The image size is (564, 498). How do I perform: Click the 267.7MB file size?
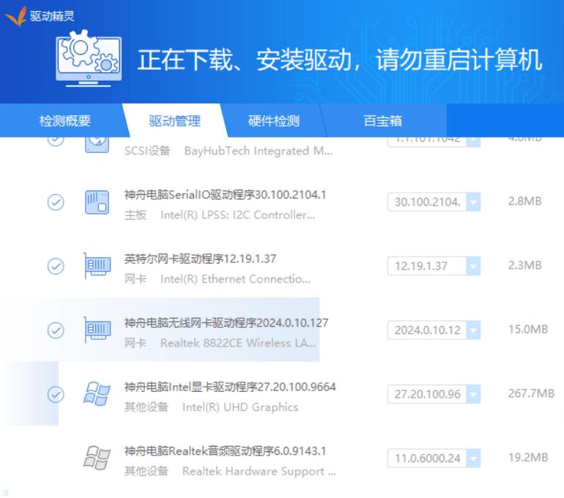(x=531, y=393)
